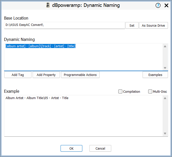The height and width of the screenshot is (157, 172).
Task: Confirm with the OK button
Action: [x=71, y=148]
